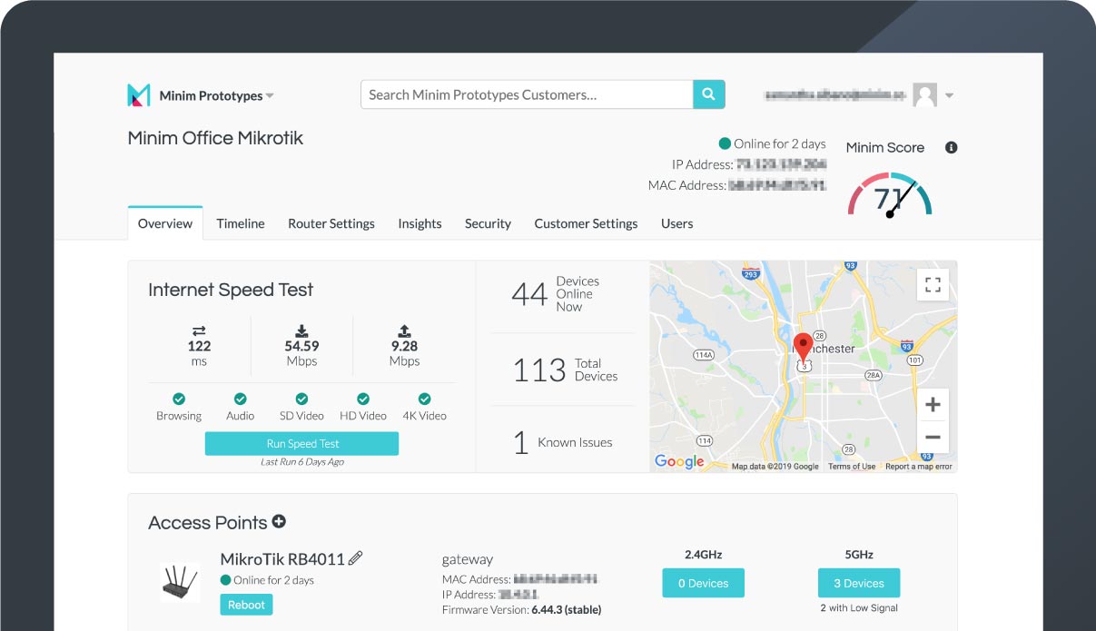Click the green check above SD Video
1096x631 pixels.
click(x=301, y=399)
